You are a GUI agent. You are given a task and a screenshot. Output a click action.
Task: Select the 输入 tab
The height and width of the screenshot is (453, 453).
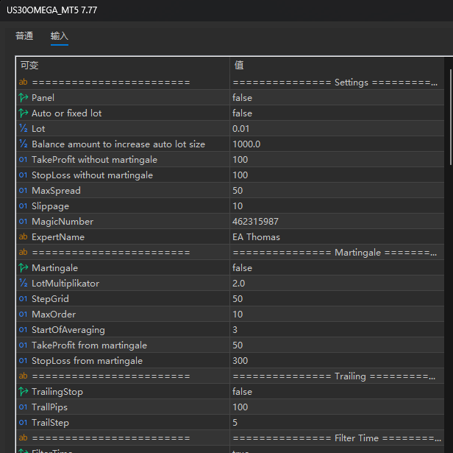(x=60, y=36)
